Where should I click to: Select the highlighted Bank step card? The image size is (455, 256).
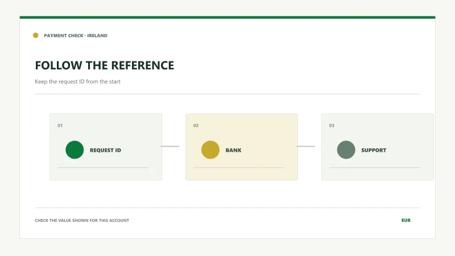(x=242, y=147)
